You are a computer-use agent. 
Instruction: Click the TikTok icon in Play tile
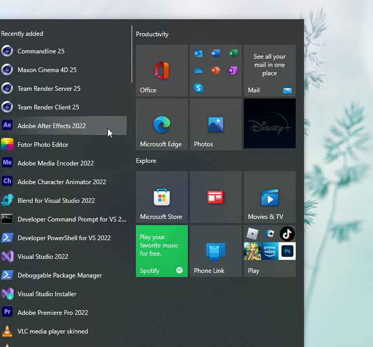(x=287, y=234)
